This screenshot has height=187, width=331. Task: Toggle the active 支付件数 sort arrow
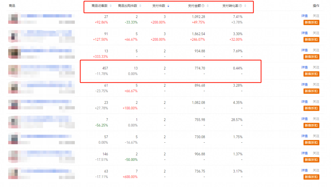pyautogui.click(x=168, y=6)
